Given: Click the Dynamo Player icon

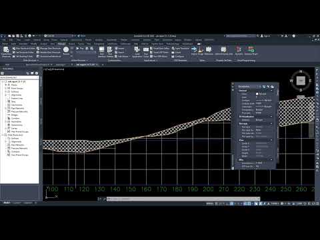Looking at the screenshot, I should 251,51.
